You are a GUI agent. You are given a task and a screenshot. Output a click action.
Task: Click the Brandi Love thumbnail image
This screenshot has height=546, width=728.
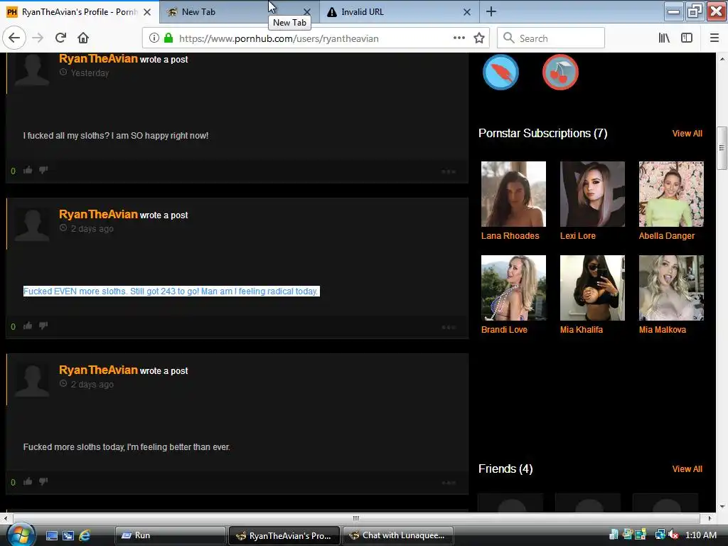[513, 288]
